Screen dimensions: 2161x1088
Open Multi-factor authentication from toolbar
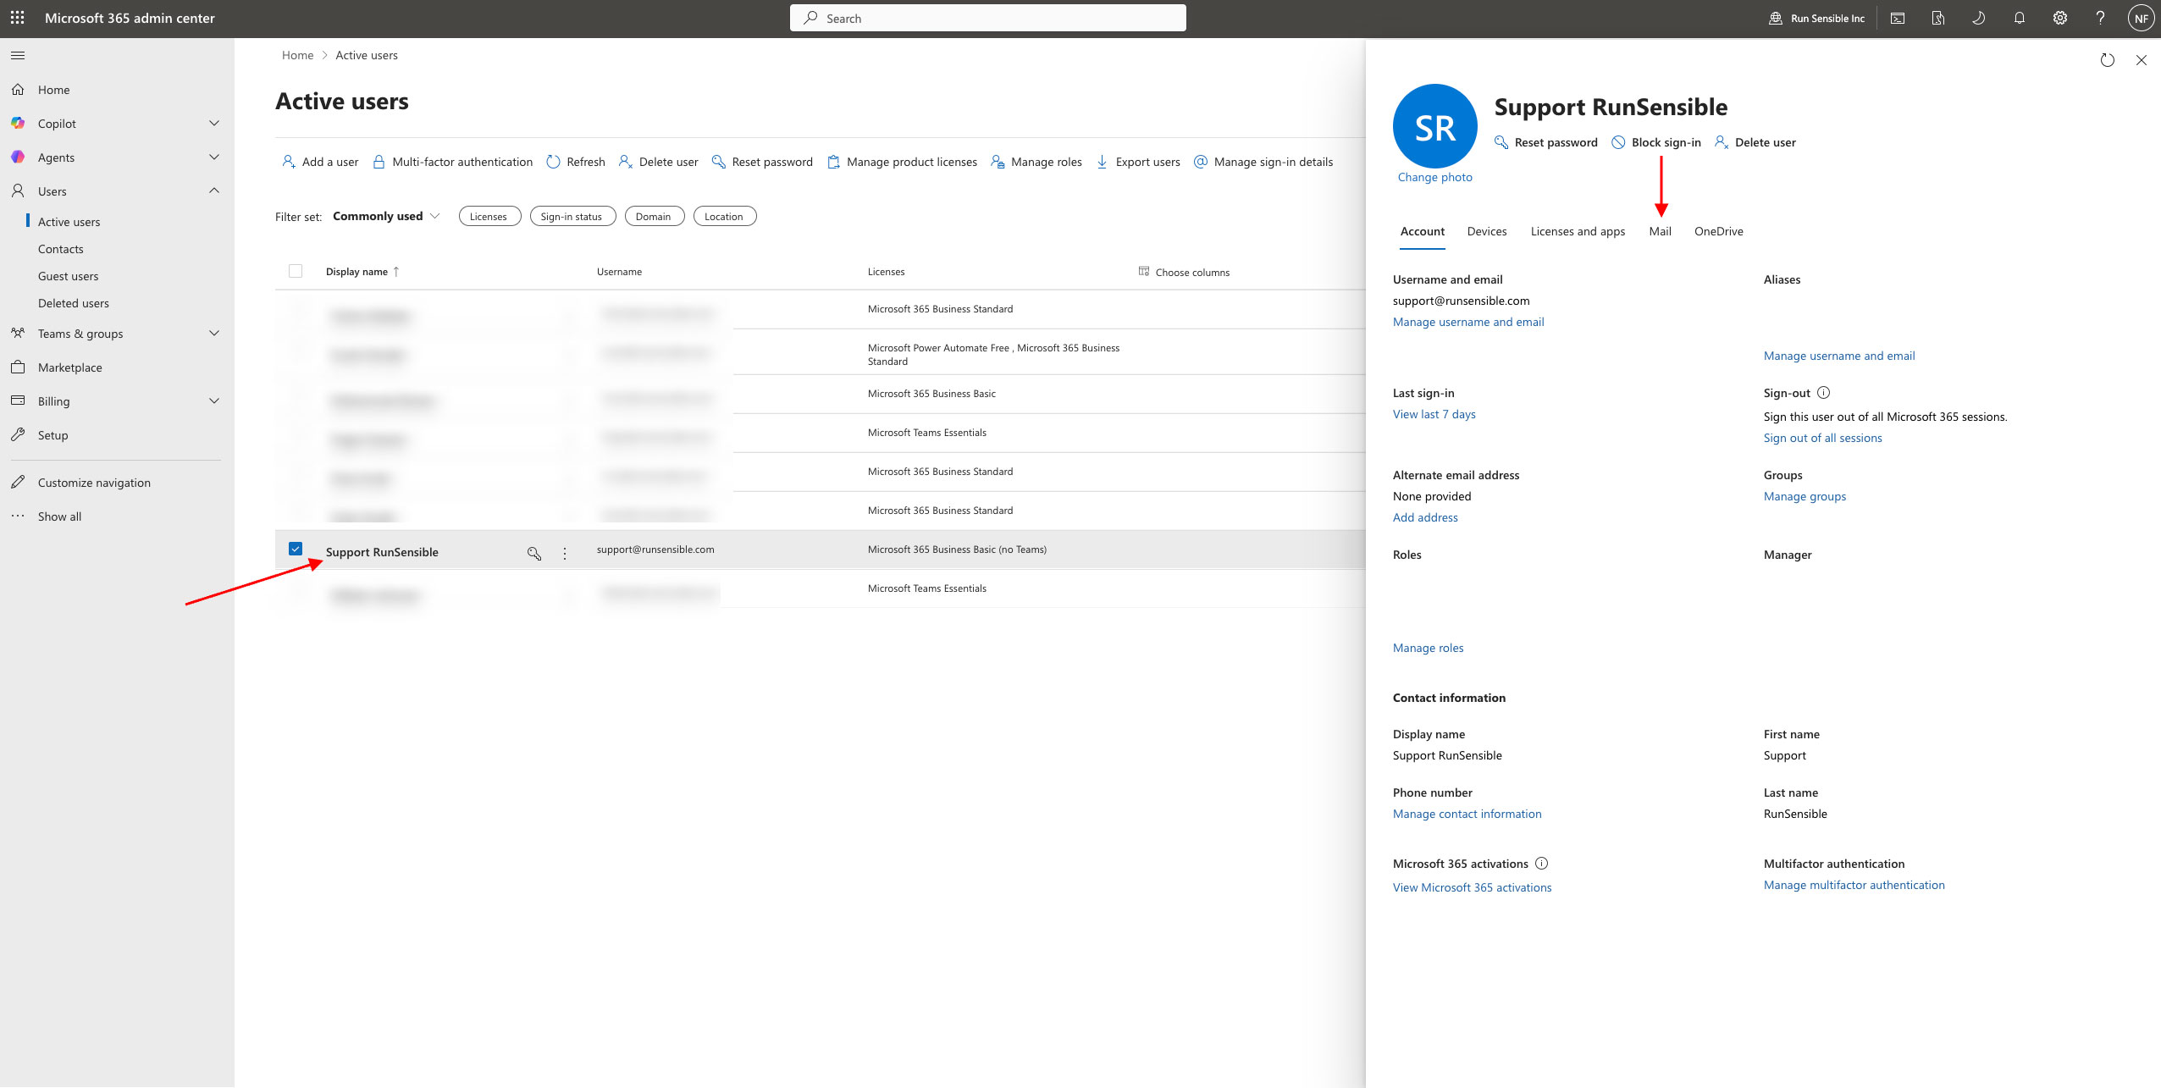coord(452,162)
